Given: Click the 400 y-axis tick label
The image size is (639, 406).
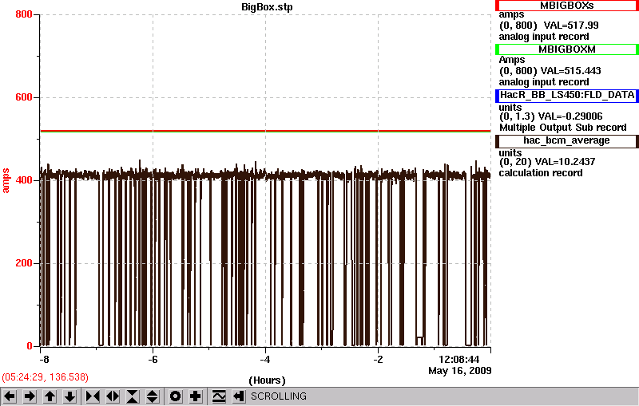Looking at the screenshot, I should (x=24, y=180).
